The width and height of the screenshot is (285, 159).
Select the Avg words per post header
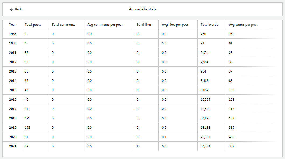243,25
